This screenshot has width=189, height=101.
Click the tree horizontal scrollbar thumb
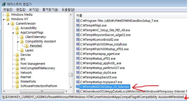pos(42,92)
